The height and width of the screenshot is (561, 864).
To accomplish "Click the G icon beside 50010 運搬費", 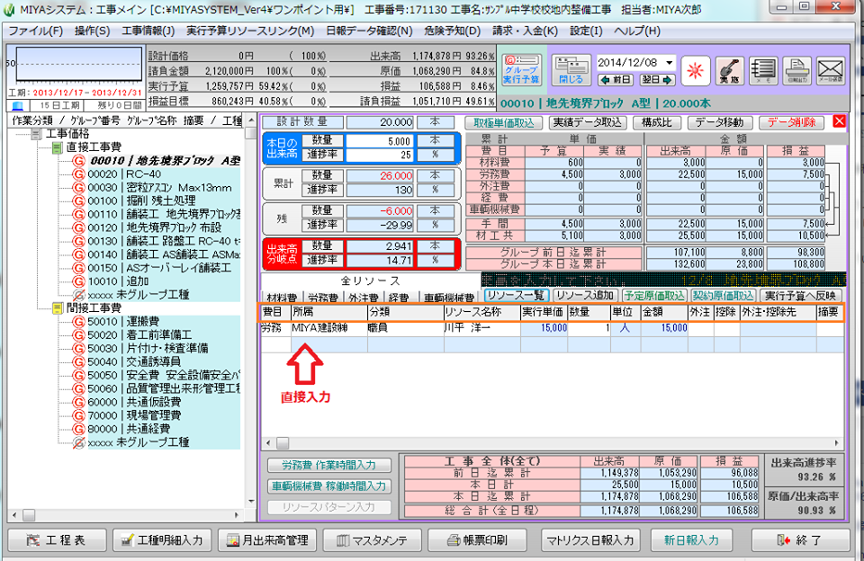I will tap(79, 322).
